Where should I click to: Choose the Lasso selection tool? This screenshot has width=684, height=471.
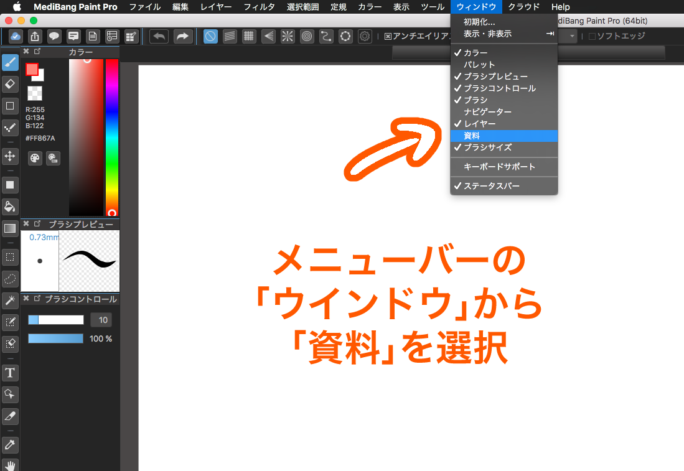pos(10,279)
